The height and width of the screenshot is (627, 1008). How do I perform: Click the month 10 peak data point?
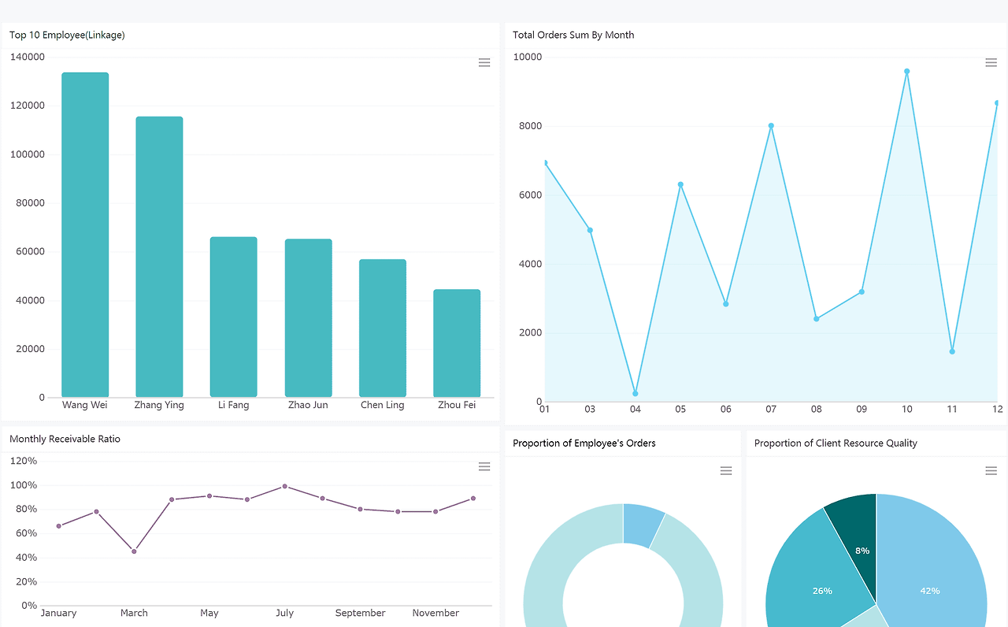click(907, 72)
